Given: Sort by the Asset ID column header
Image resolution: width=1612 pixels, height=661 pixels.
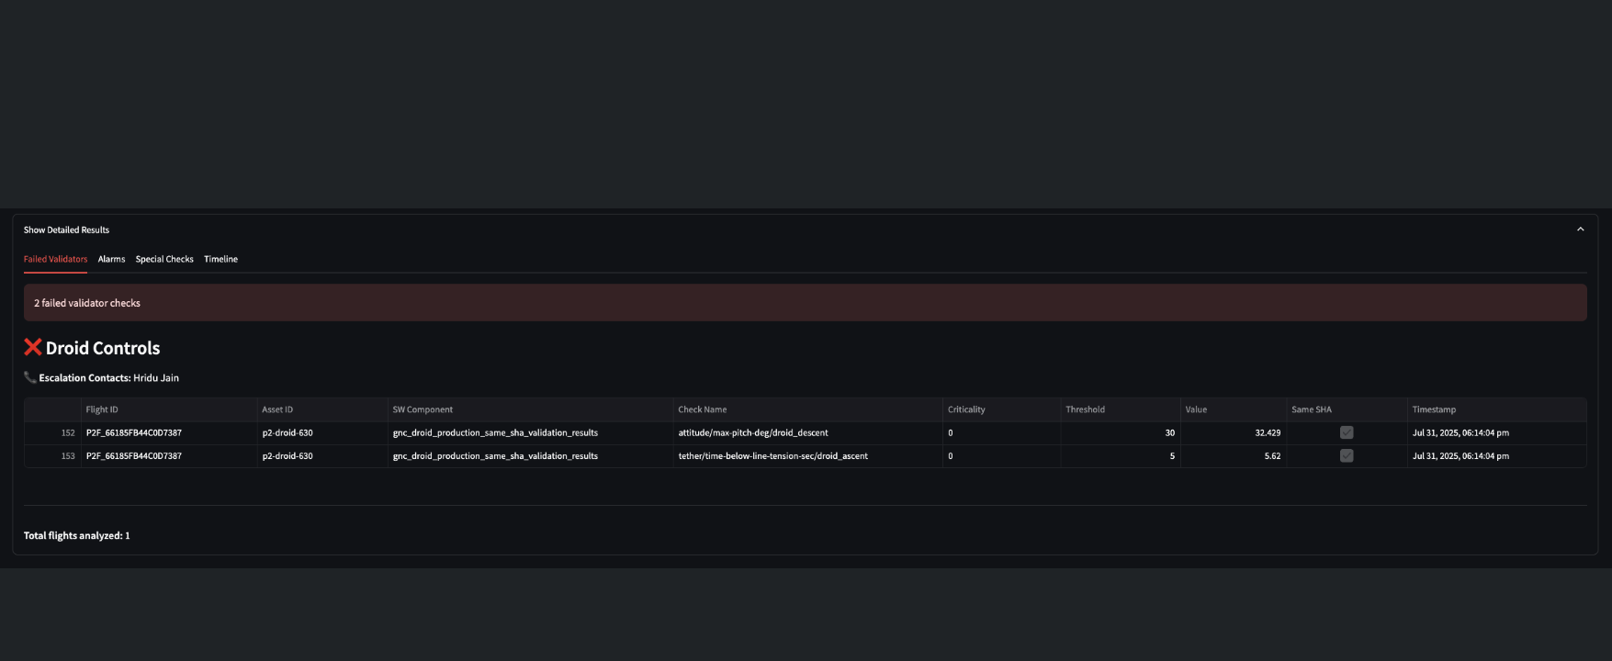Looking at the screenshot, I should (x=322, y=409).
